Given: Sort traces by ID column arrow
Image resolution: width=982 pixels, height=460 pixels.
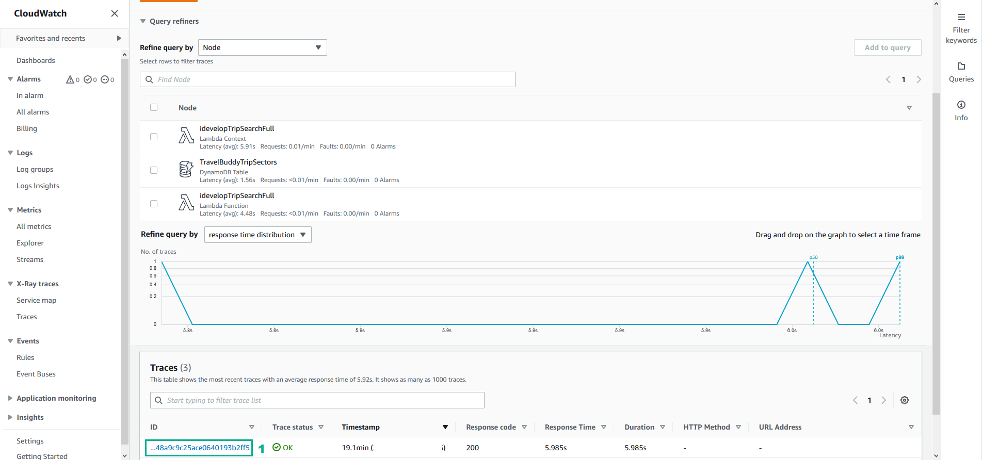Looking at the screenshot, I should pos(252,427).
